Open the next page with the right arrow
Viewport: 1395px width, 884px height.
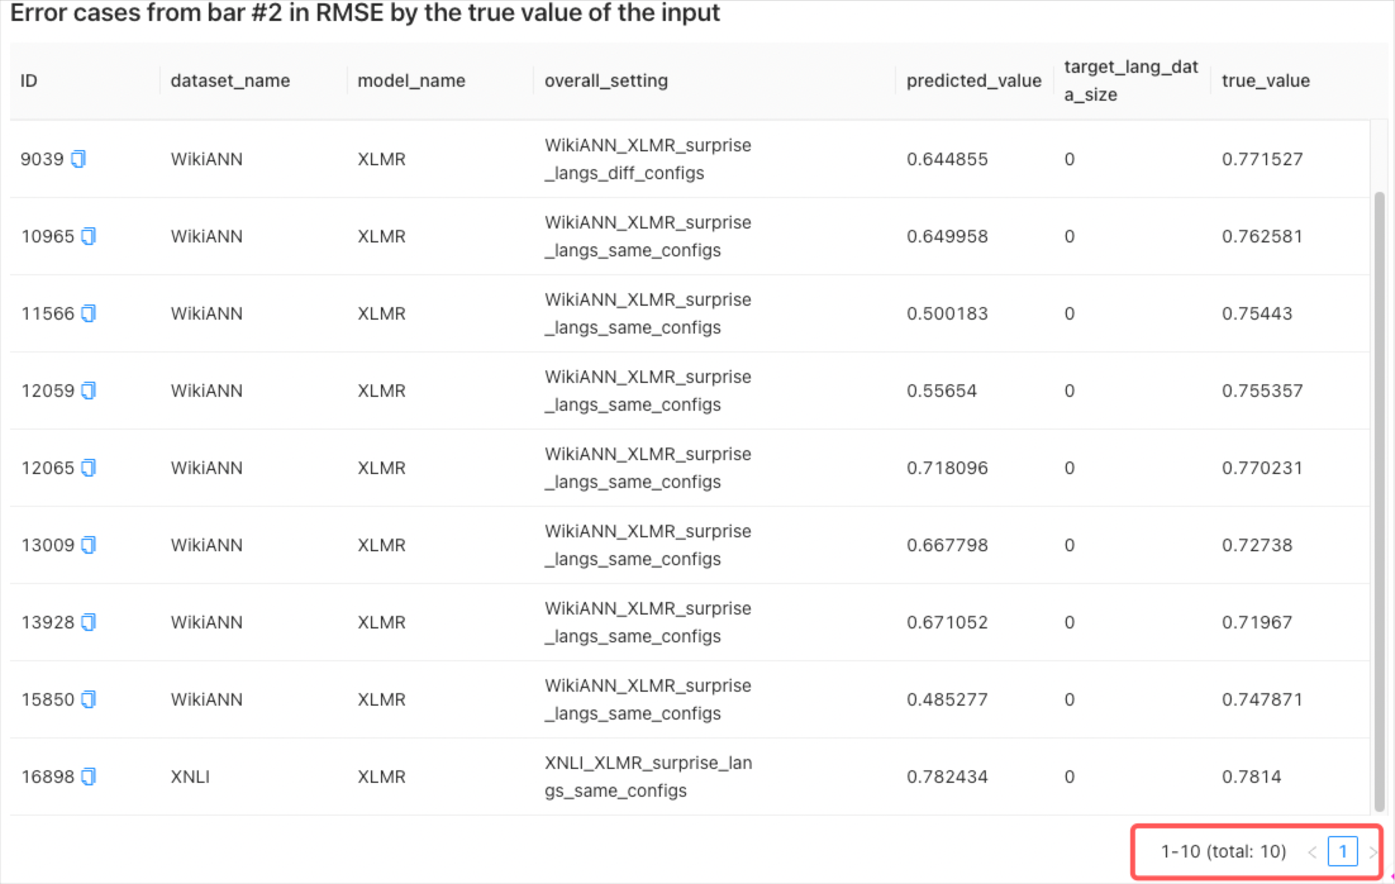click(1372, 851)
